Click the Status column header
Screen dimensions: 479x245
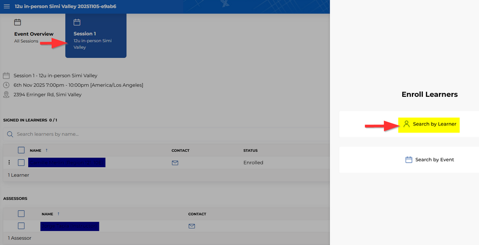250,150
